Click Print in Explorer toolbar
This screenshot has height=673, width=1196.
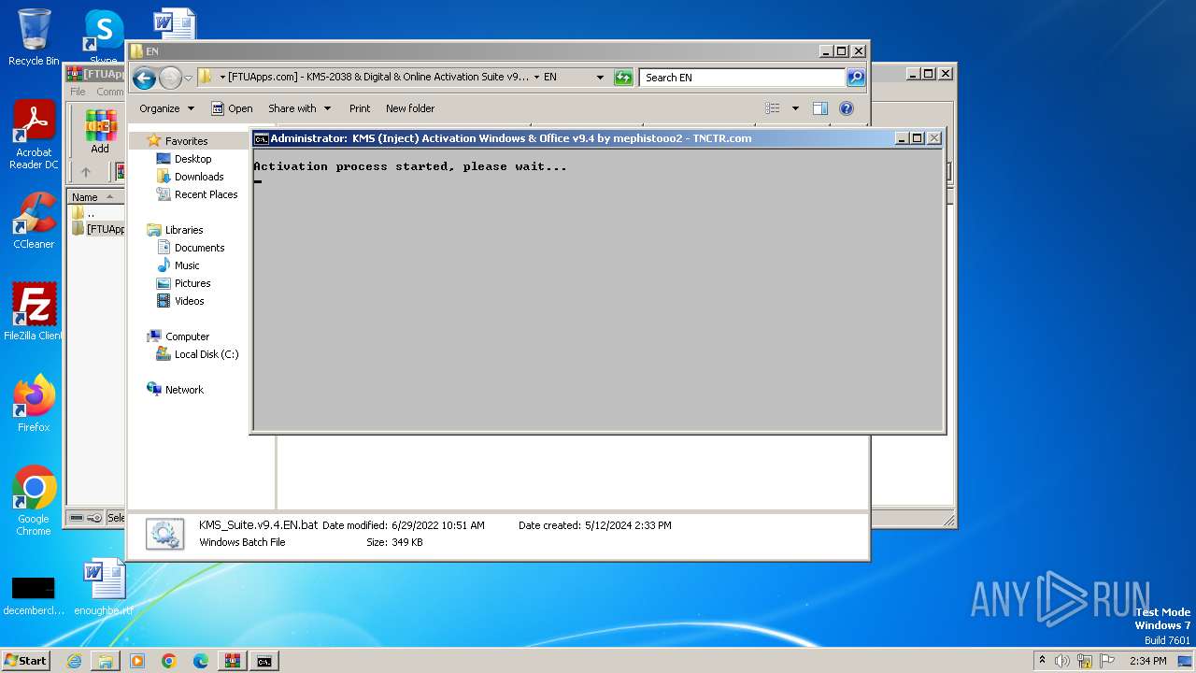coord(360,108)
